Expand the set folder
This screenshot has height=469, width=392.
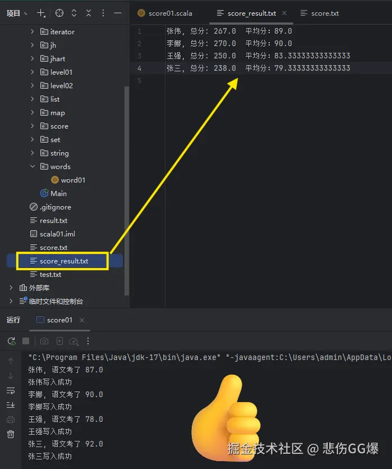click(32, 139)
